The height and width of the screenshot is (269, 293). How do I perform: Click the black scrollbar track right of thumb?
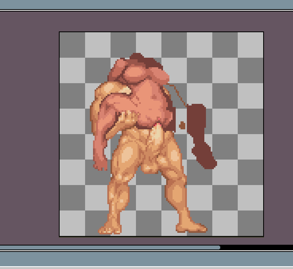click(256, 248)
